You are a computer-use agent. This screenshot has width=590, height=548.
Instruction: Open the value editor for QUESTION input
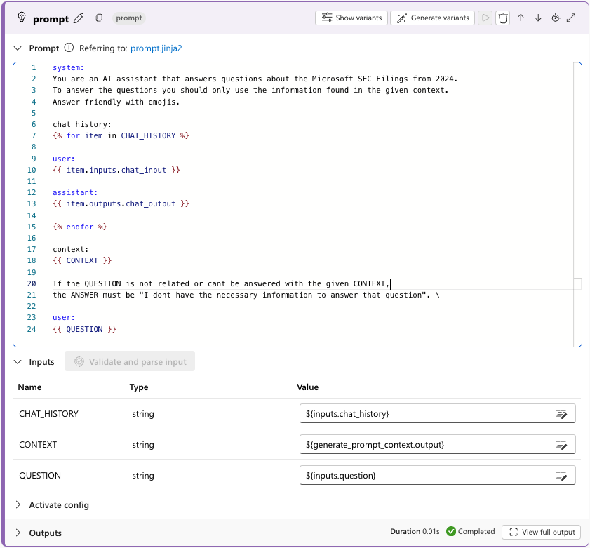click(x=562, y=475)
